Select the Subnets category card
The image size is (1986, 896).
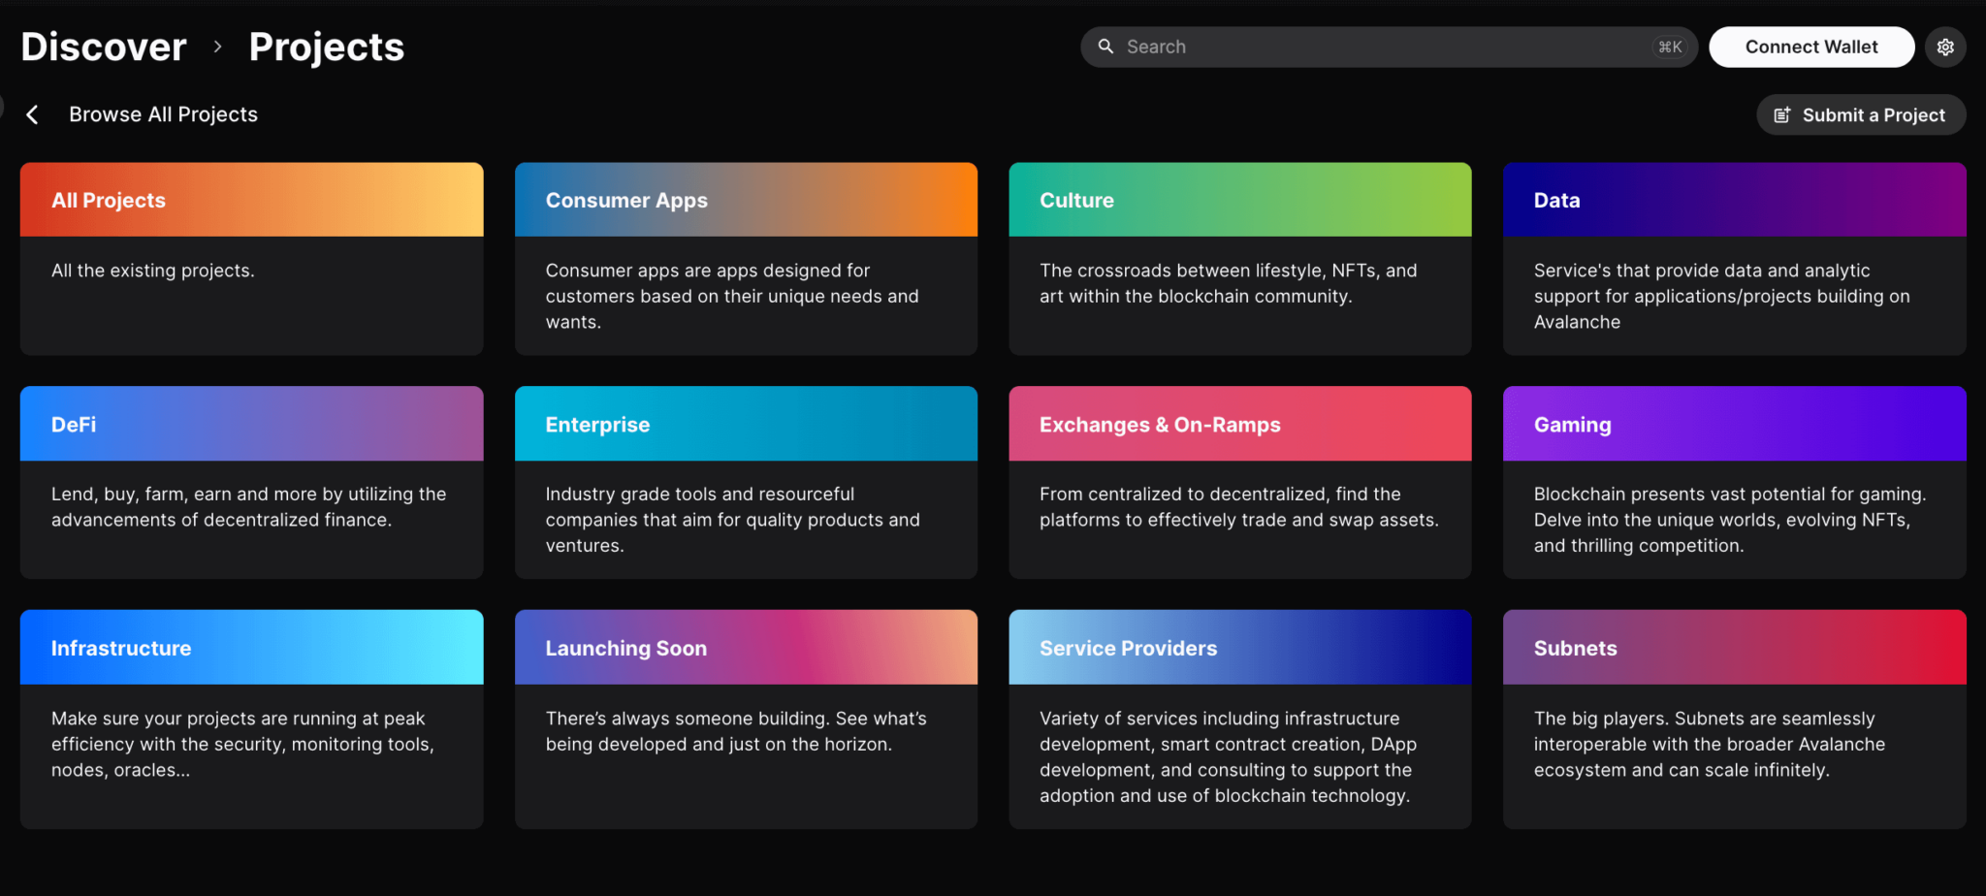[x=1734, y=719]
